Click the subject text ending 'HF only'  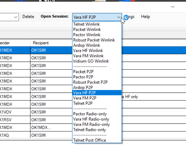pos(130,97)
